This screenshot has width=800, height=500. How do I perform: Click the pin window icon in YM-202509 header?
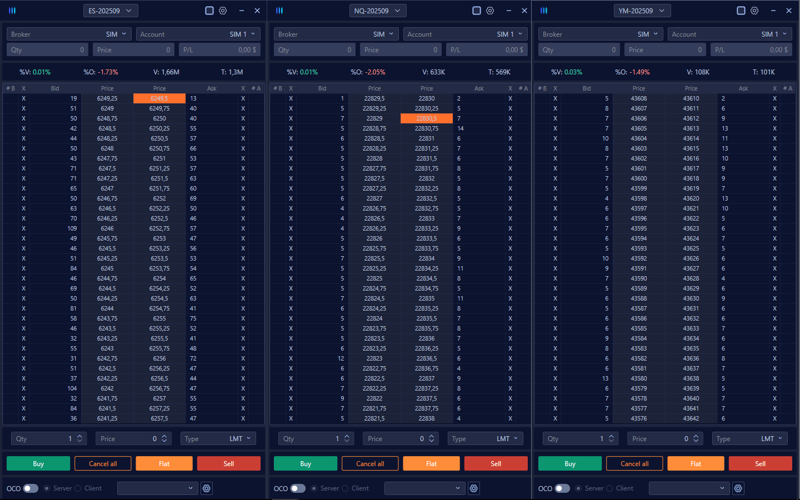[741, 11]
